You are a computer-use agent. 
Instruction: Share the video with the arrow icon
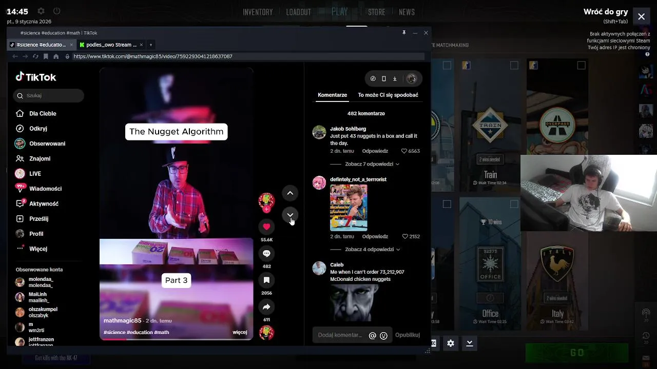pyautogui.click(x=266, y=306)
